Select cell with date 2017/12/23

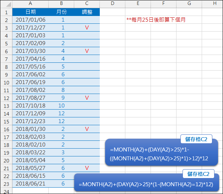point(31,121)
